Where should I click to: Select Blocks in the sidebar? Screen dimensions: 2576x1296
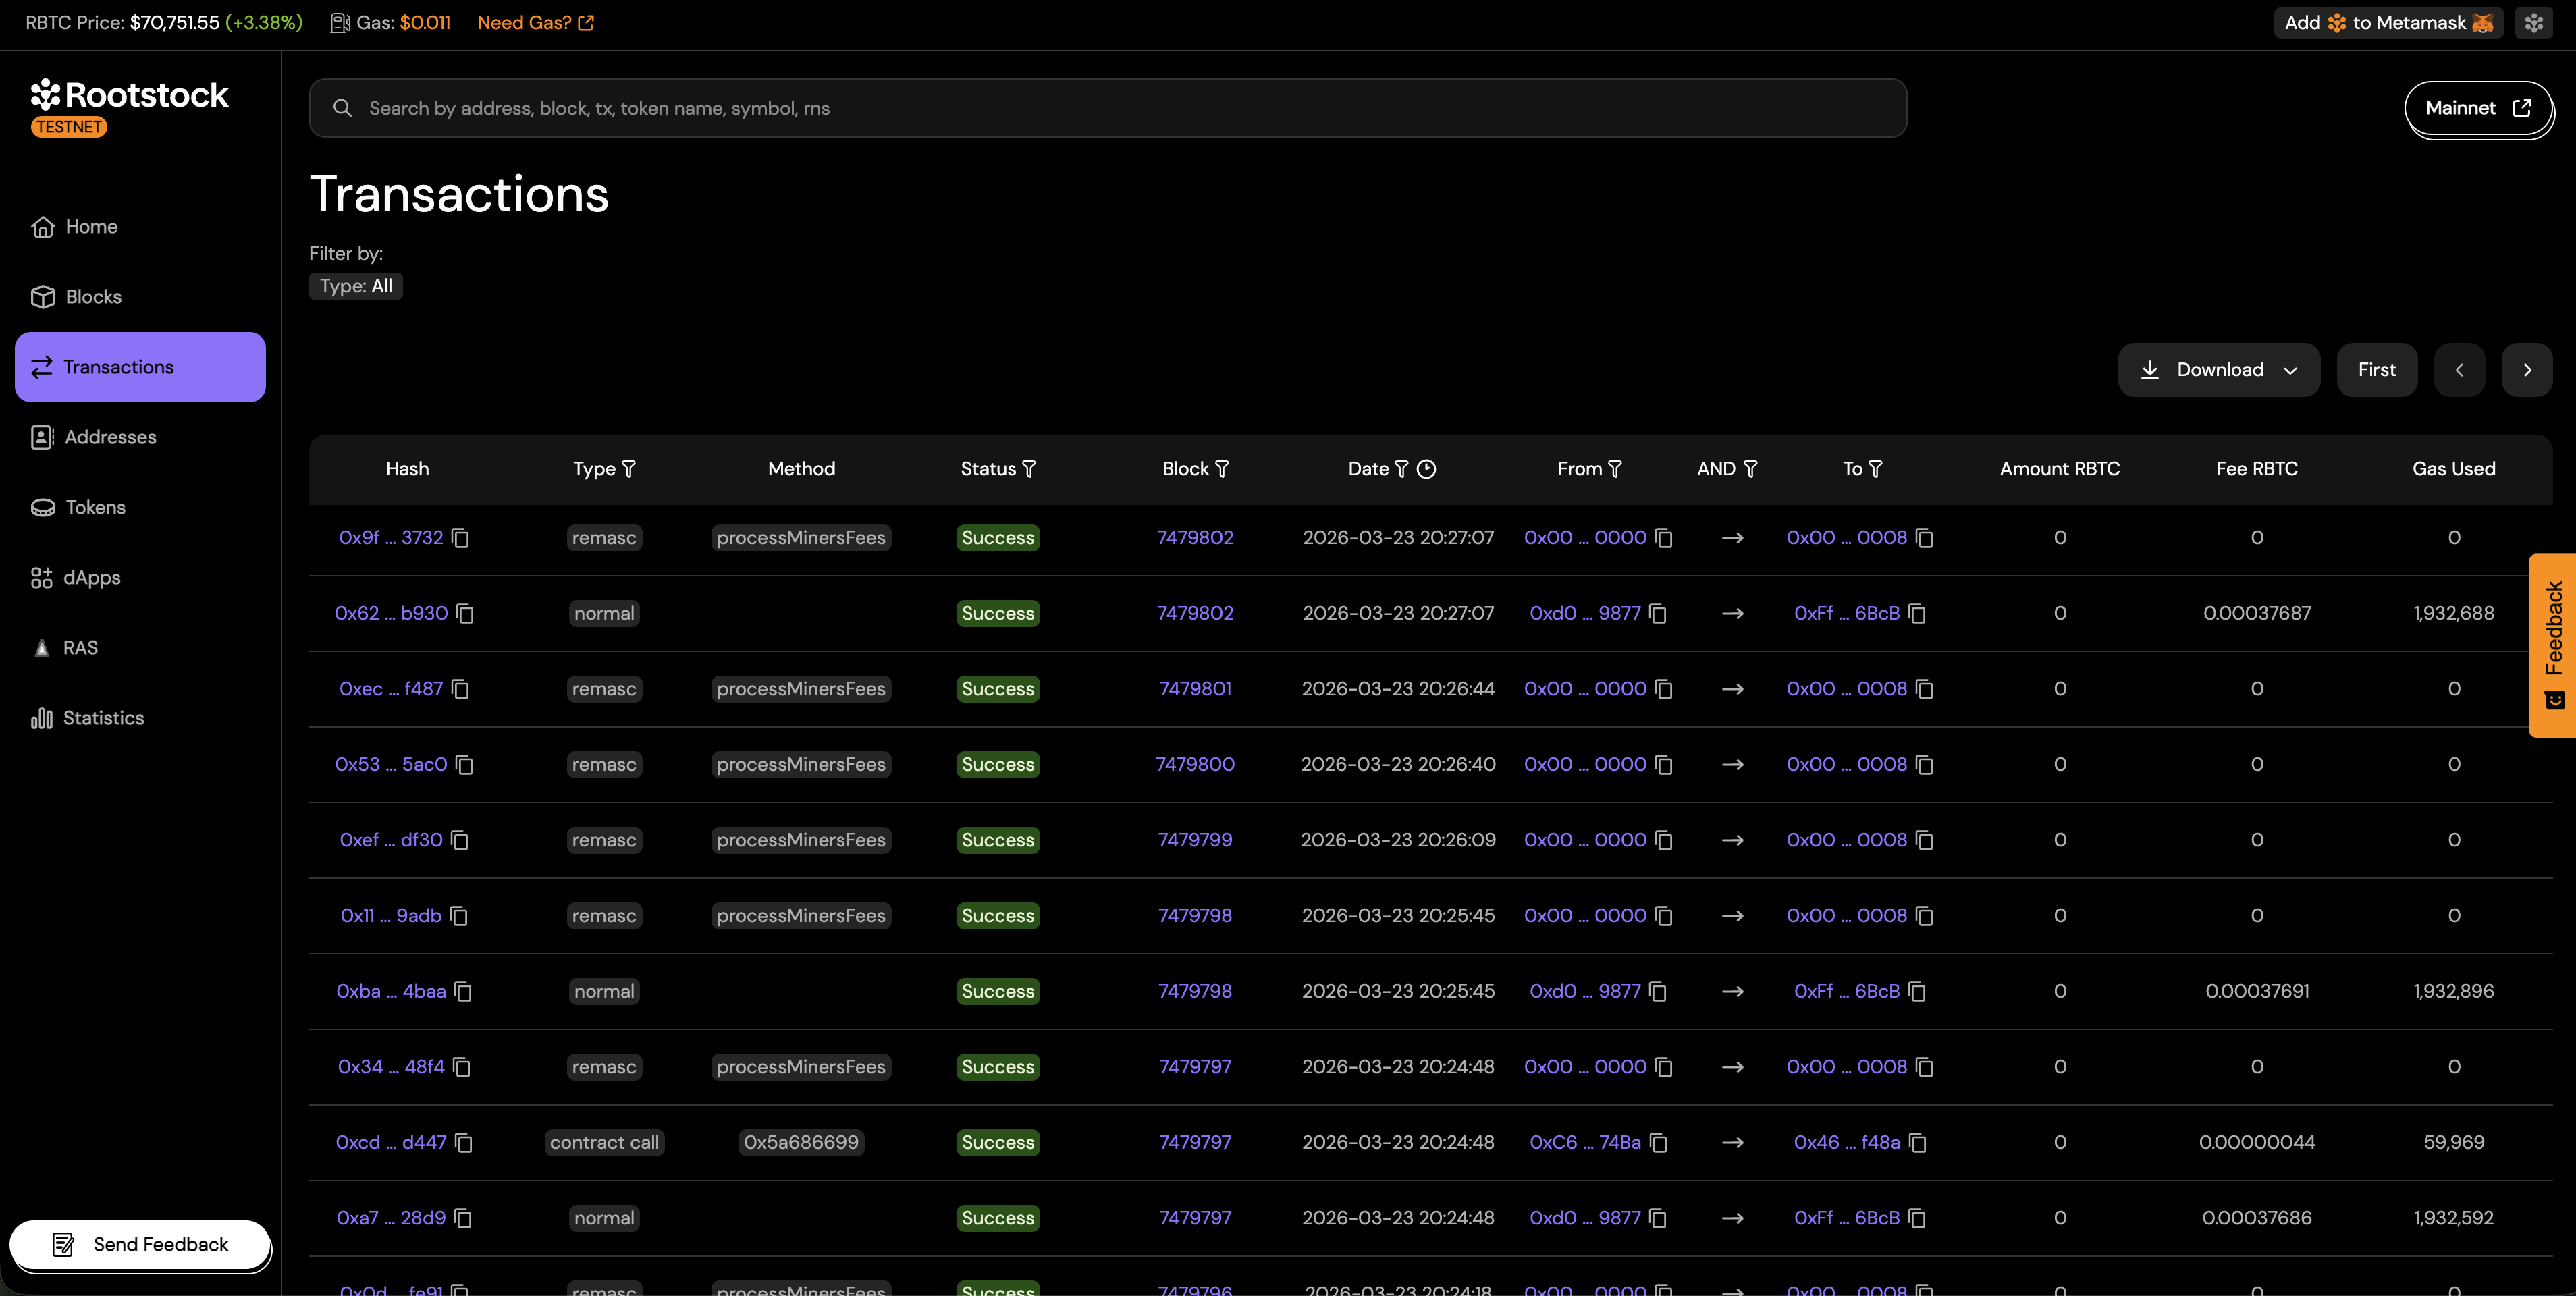(93, 296)
